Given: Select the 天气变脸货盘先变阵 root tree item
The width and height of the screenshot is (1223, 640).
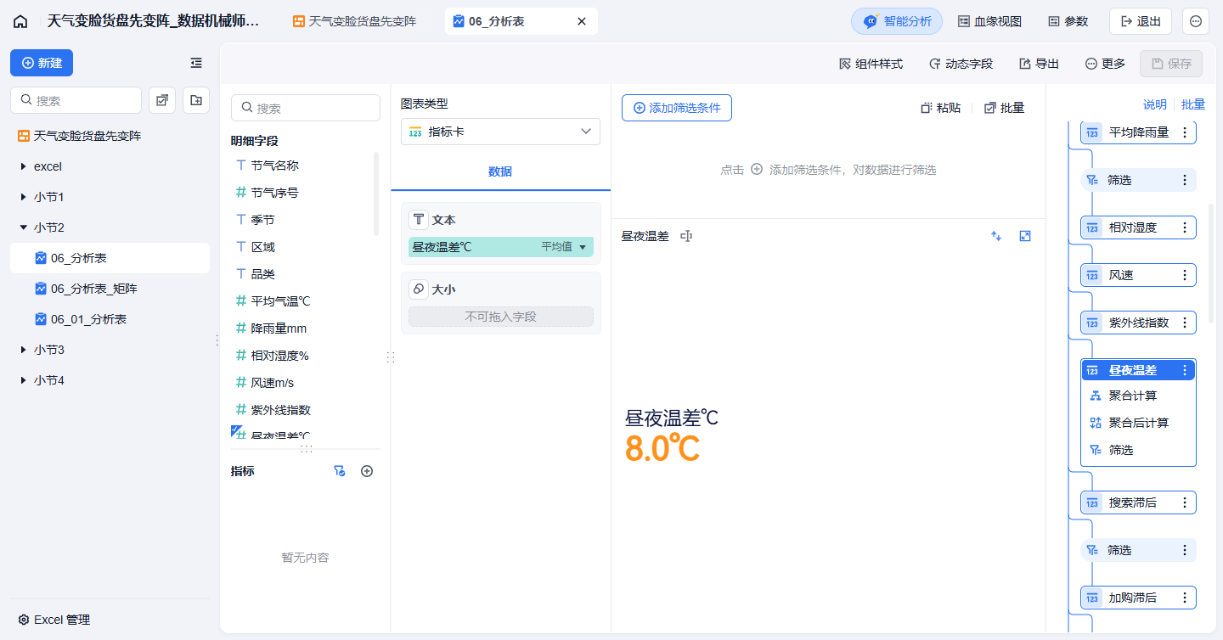Looking at the screenshot, I should 110,136.
